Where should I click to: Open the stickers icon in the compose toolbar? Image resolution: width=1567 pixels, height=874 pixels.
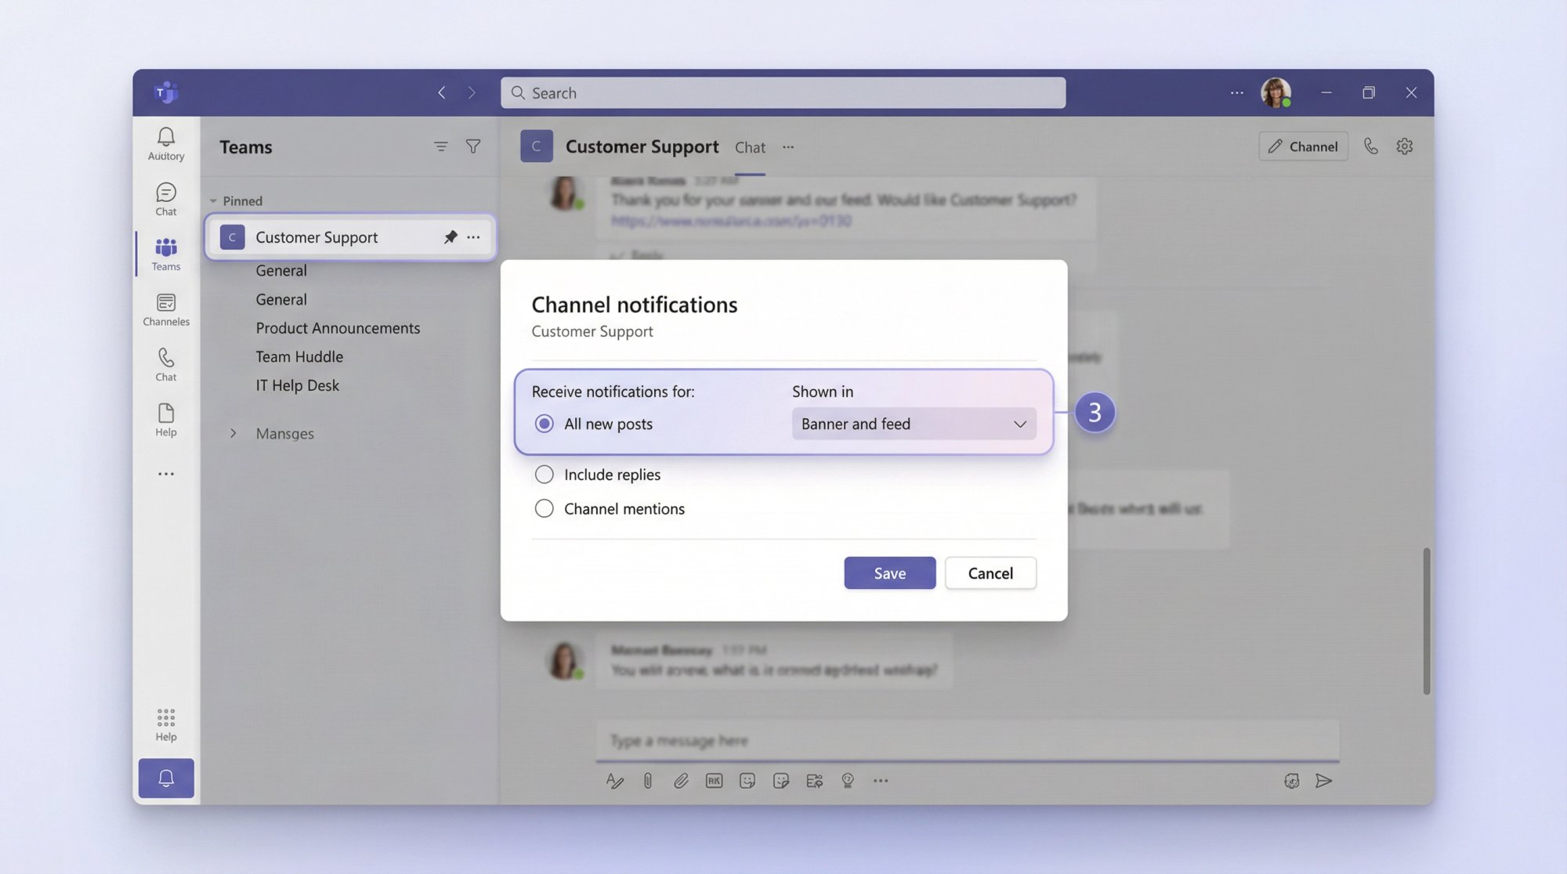click(781, 780)
